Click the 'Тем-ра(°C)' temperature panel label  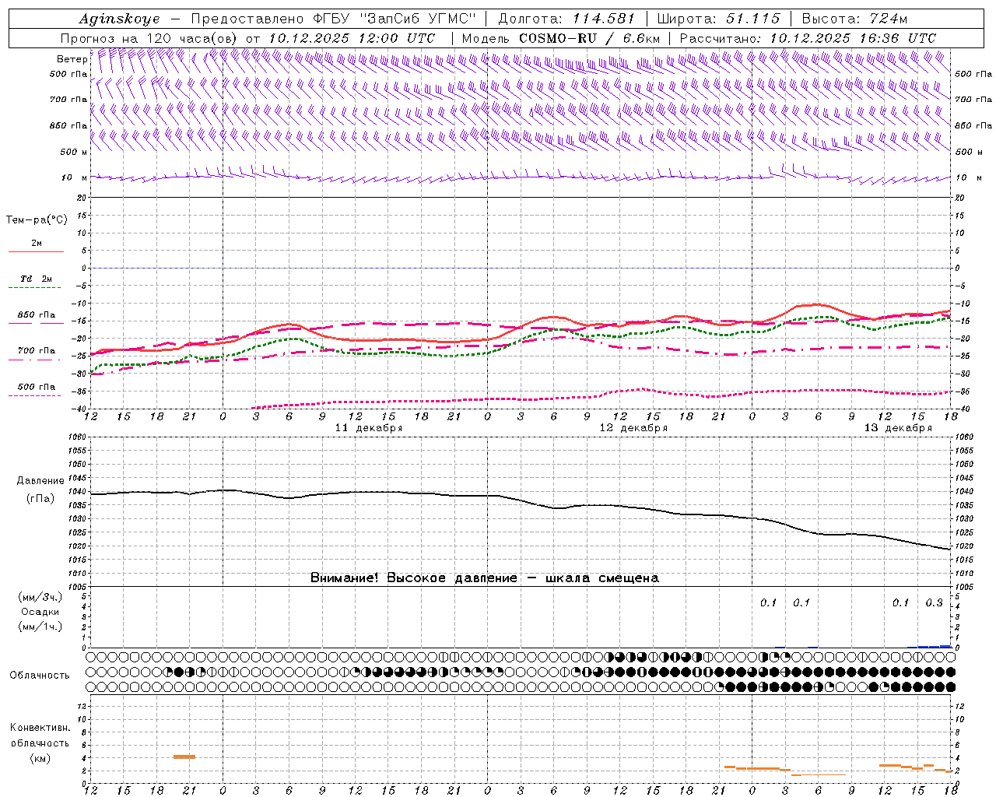37,220
